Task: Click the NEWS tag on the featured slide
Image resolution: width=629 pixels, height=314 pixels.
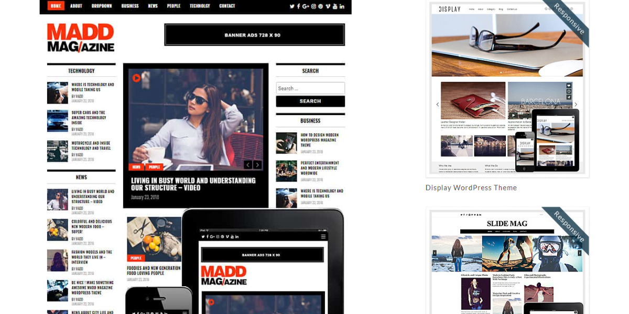Action: pyautogui.click(x=136, y=167)
